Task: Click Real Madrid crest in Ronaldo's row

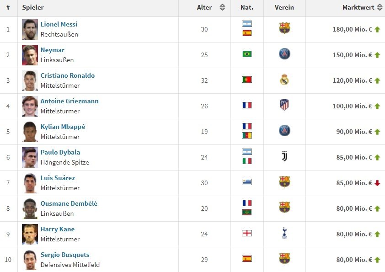Action: coord(284,80)
